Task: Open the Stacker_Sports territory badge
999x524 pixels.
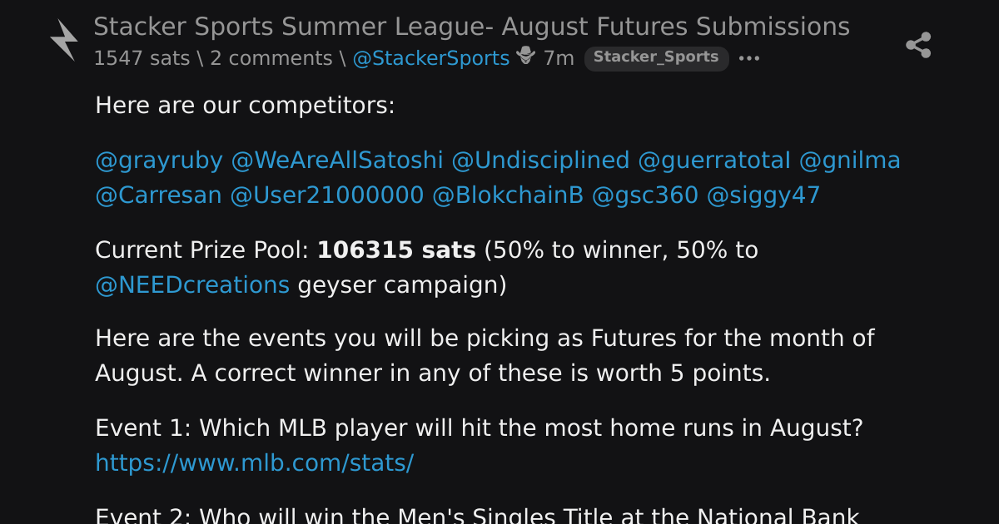Action: point(656,57)
